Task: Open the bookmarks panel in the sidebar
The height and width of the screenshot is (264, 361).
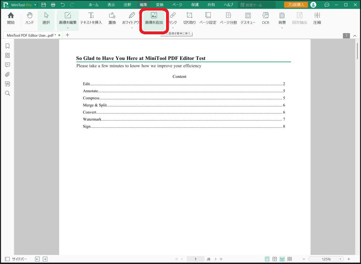Action: 7,46
